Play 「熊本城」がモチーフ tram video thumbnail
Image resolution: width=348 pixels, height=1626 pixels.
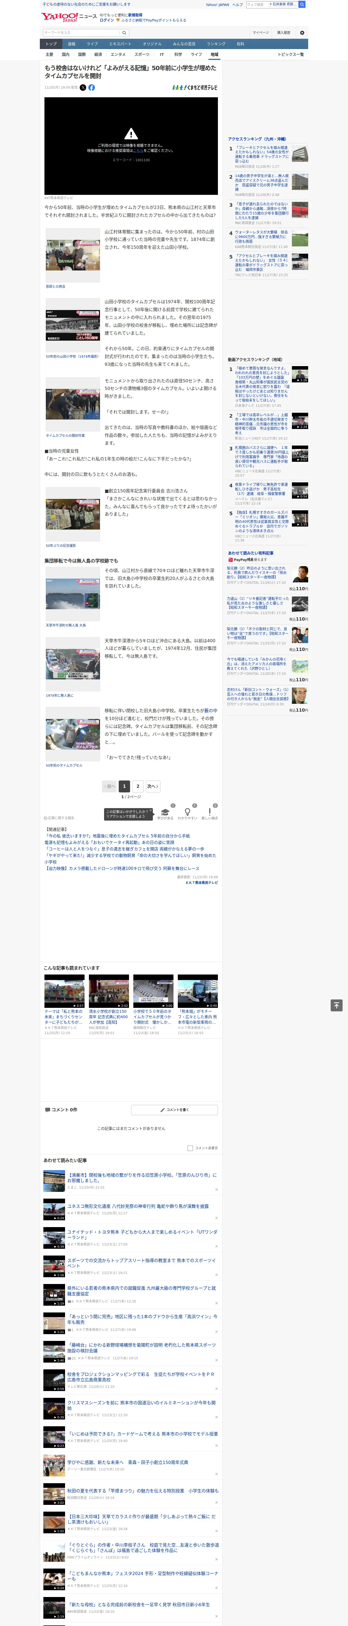point(198,991)
